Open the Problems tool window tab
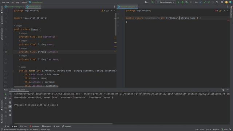Viewport: 233px width, 131px height. 34,126
